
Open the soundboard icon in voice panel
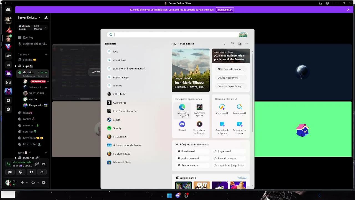(42, 172)
